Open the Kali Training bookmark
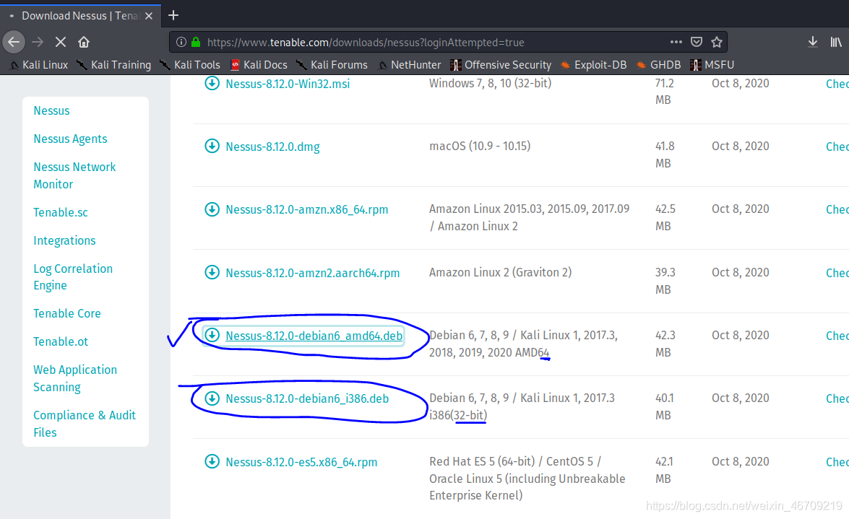This screenshot has height=519, width=849. (113, 65)
